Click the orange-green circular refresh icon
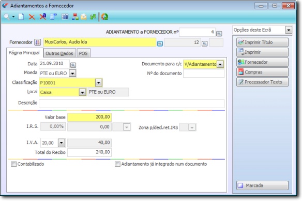302x202 pixels. (x=104, y=17)
